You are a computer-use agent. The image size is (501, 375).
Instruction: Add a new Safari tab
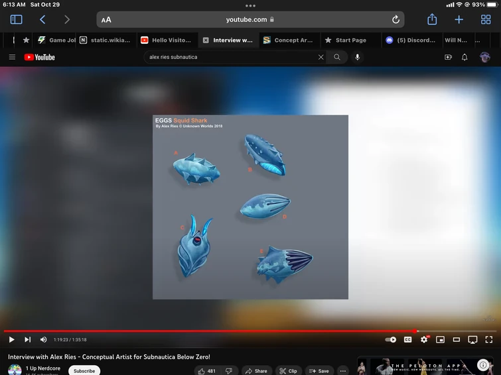click(459, 19)
